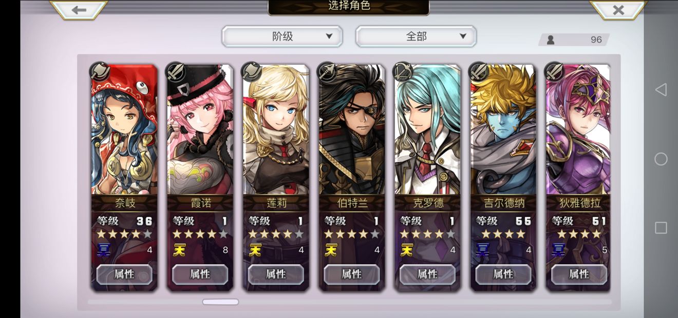
Task: Open 属性 for 奈岐
Action: pos(124,274)
